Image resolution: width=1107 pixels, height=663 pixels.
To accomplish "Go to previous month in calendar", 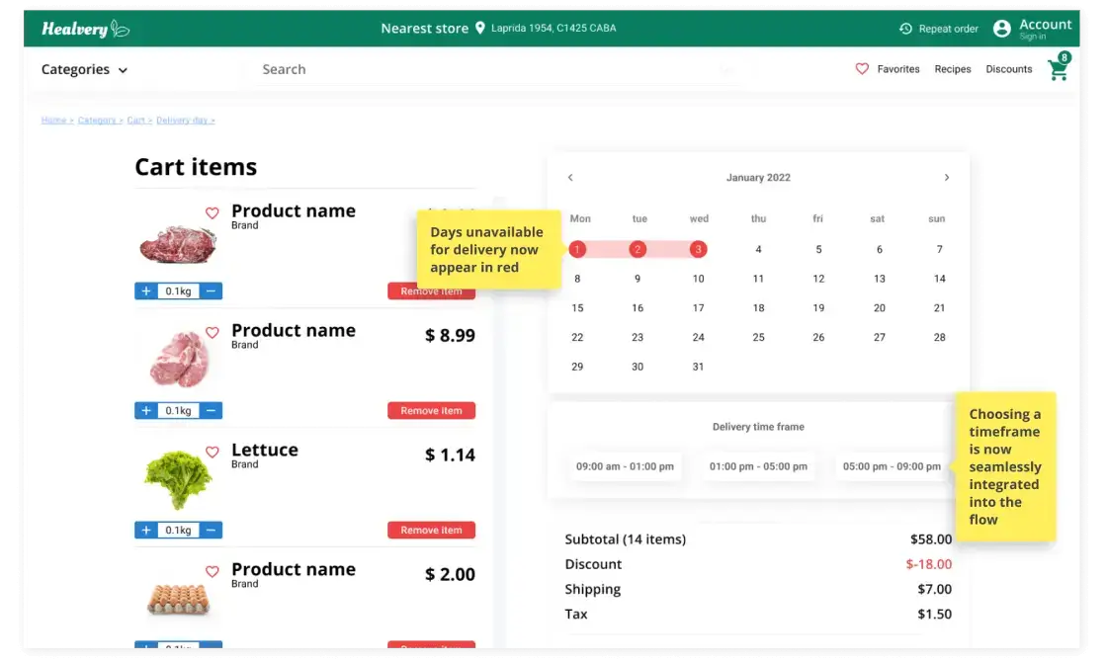I will pyautogui.click(x=570, y=178).
